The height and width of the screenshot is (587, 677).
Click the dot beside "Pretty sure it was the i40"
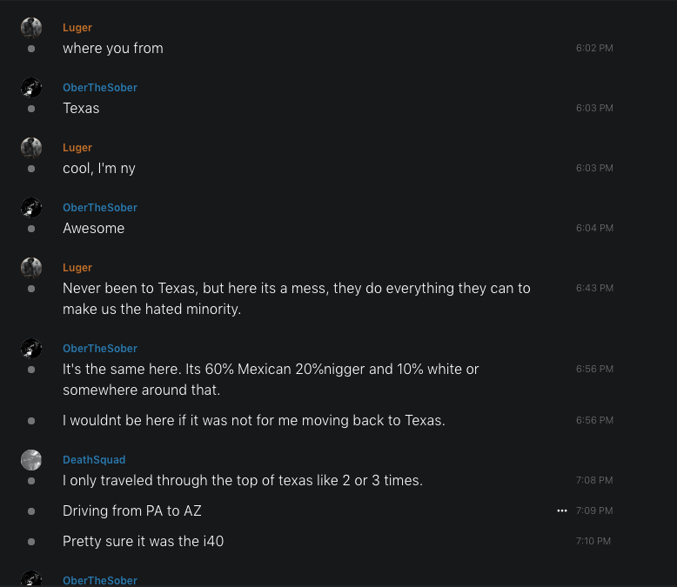click(x=31, y=541)
